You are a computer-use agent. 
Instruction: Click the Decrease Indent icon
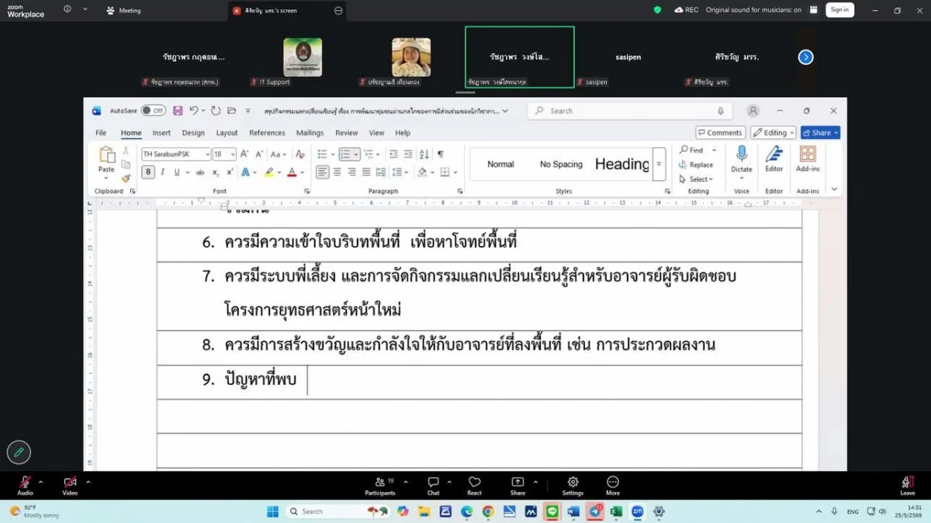click(x=393, y=154)
